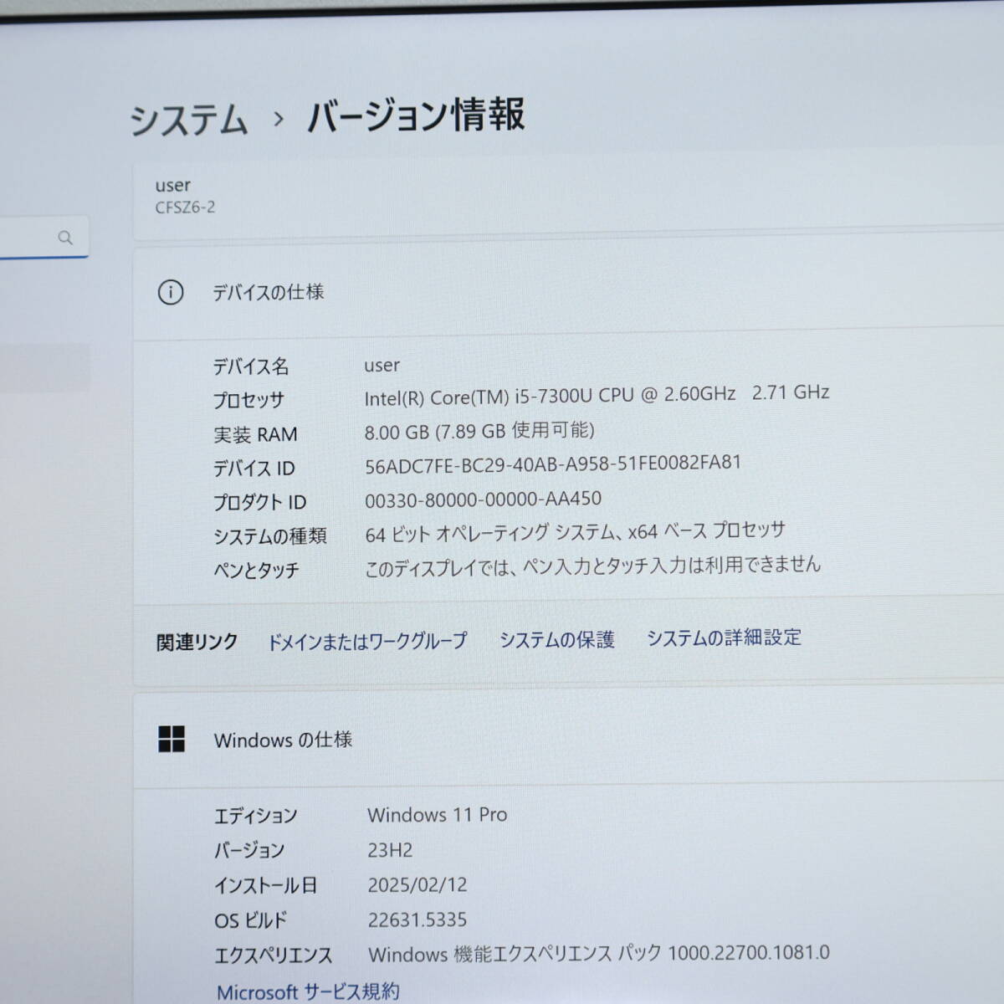Open Microsoft サービス規約 link
The height and width of the screenshot is (1004, 1004).
pyautogui.click(x=308, y=991)
